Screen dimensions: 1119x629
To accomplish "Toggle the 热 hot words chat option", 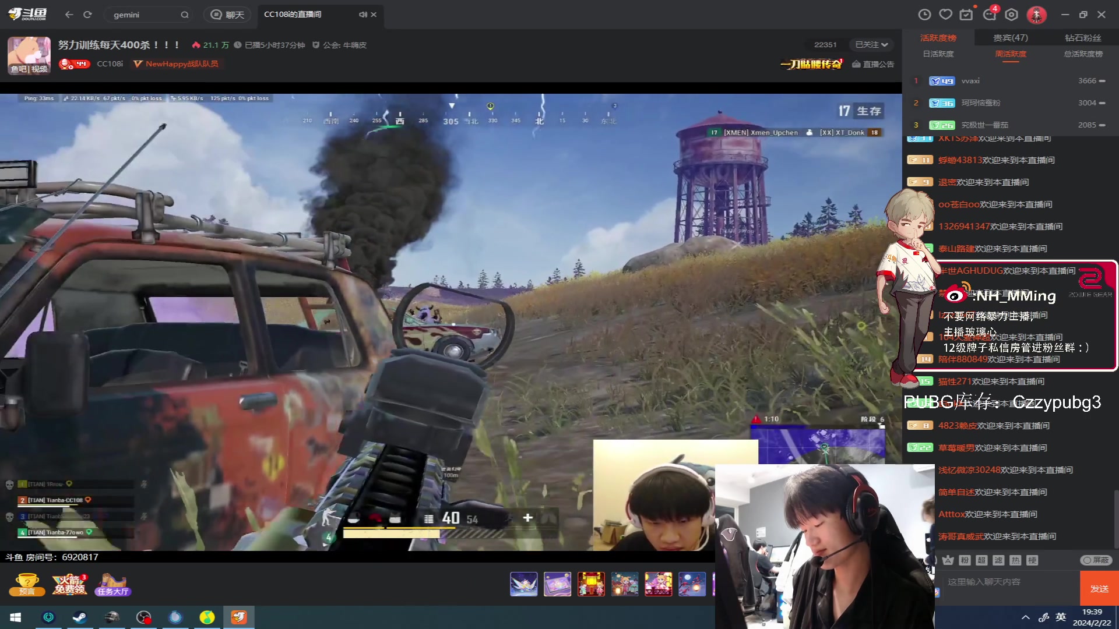I will pos(1015,560).
